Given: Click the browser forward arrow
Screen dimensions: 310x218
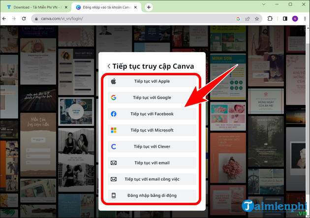Looking at the screenshot, I should [14, 19].
